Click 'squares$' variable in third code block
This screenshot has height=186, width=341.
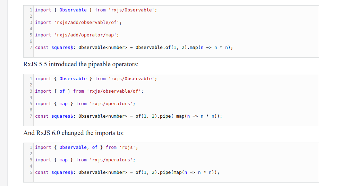[62, 172]
